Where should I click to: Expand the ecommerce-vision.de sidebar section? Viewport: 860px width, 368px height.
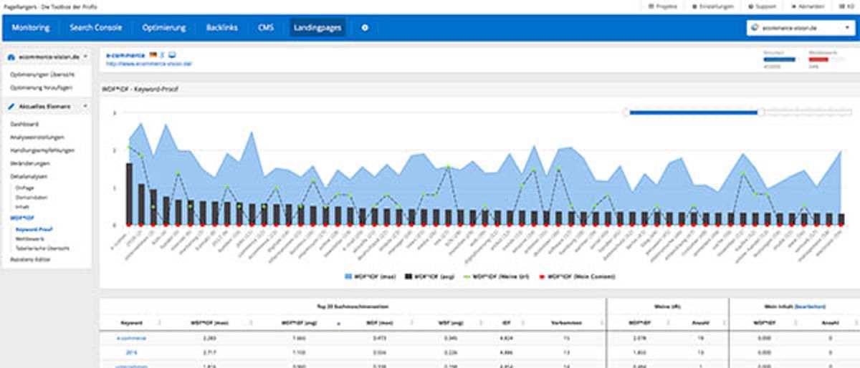47,56
